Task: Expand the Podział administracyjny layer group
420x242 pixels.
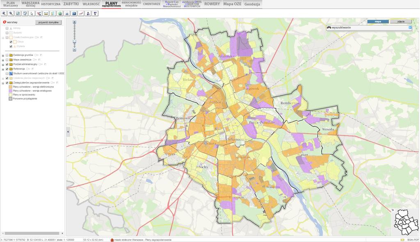Action: pyautogui.click(x=3, y=64)
